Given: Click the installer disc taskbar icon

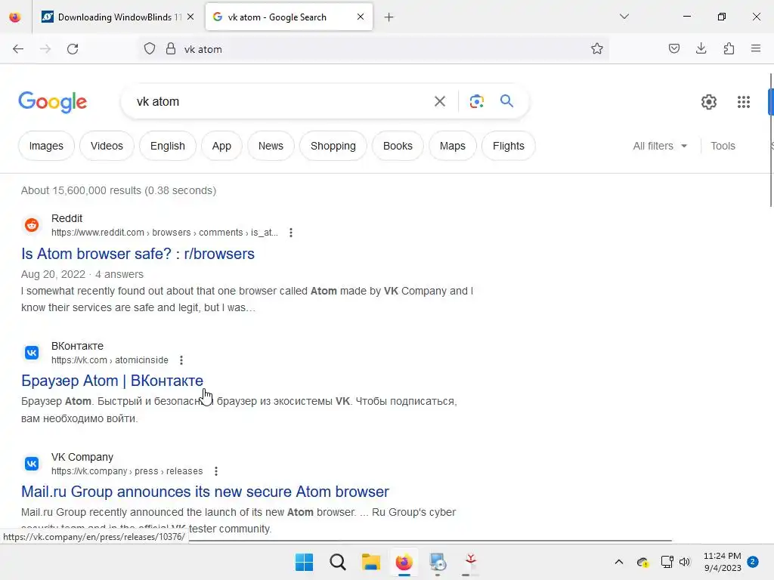Looking at the screenshot, I should coord(438,562).
